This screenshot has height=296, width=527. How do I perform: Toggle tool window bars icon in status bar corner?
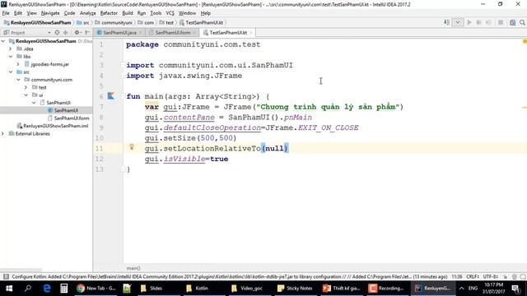point(6,276)
